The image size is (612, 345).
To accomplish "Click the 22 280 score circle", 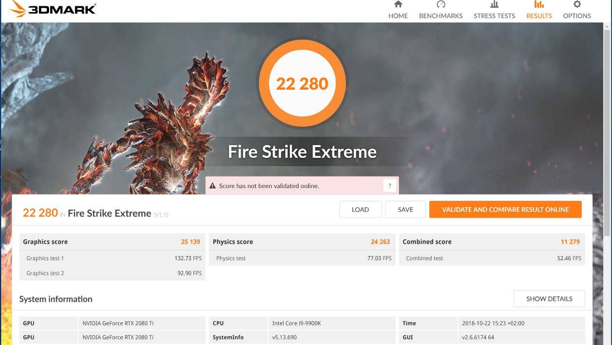I will (302, 83).
